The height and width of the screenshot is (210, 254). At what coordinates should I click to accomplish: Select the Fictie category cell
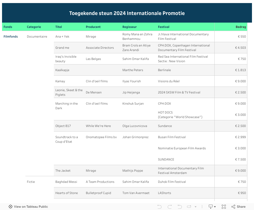tap(31, 182)
